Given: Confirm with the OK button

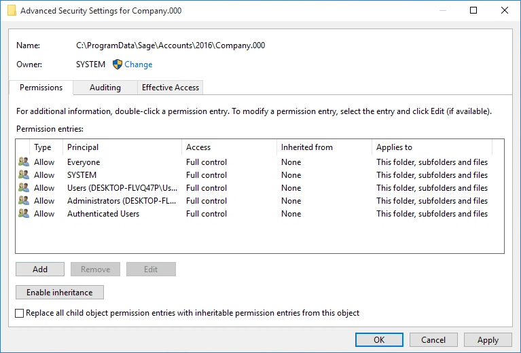Looking at the screenshot, I should [x=379, y=340].
